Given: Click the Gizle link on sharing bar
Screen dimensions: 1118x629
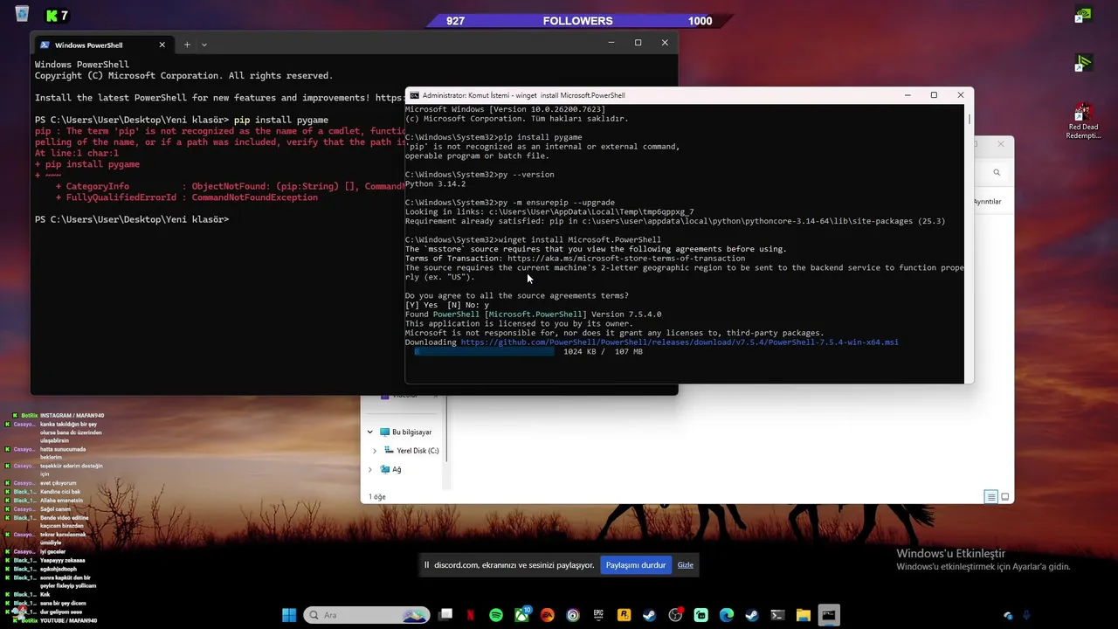Looking at the screenshot, I should pos(686,565).
